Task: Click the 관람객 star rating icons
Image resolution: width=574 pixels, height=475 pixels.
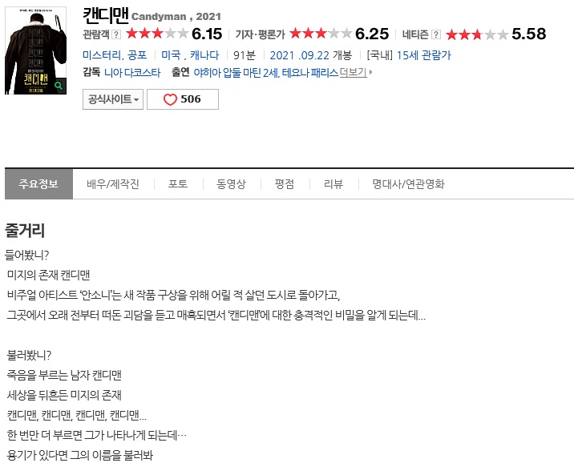Action: click(x=157, y=34)
